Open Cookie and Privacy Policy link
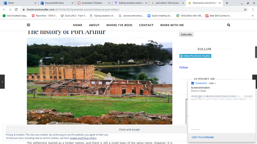The width and height of the screenshot is (257, 144). [x=83, y=138]
